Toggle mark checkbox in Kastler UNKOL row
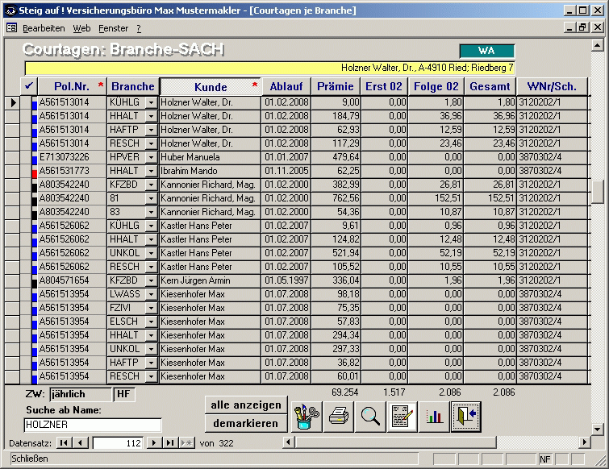Screen dimensions: 609x469 pyautogui.click(x=26, y=253)
